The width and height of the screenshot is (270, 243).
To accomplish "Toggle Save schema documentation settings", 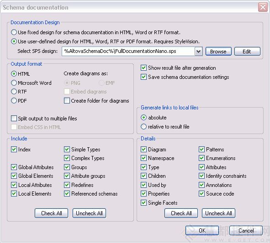I will (143, 77).
